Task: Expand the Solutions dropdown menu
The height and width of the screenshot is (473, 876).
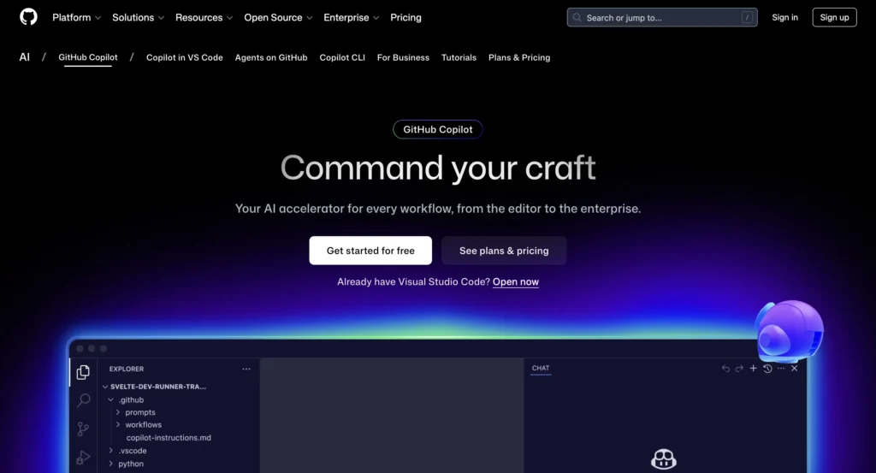Action: click(x=138, y=17)
